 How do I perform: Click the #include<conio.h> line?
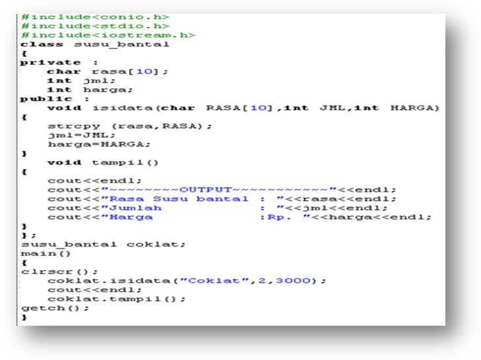(x=95, y=17)
